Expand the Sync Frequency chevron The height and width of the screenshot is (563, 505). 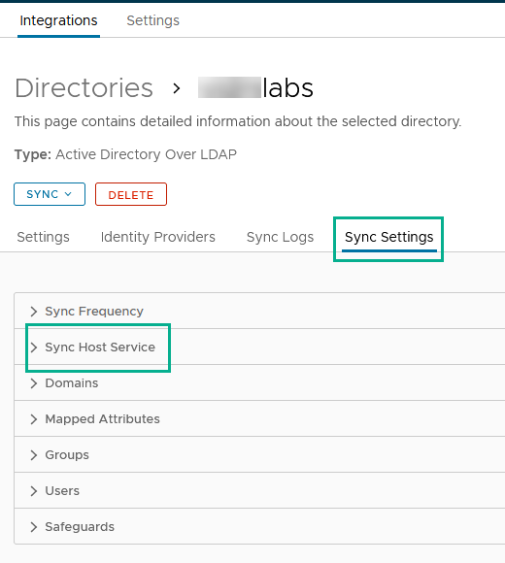click(x=34, y=312)
